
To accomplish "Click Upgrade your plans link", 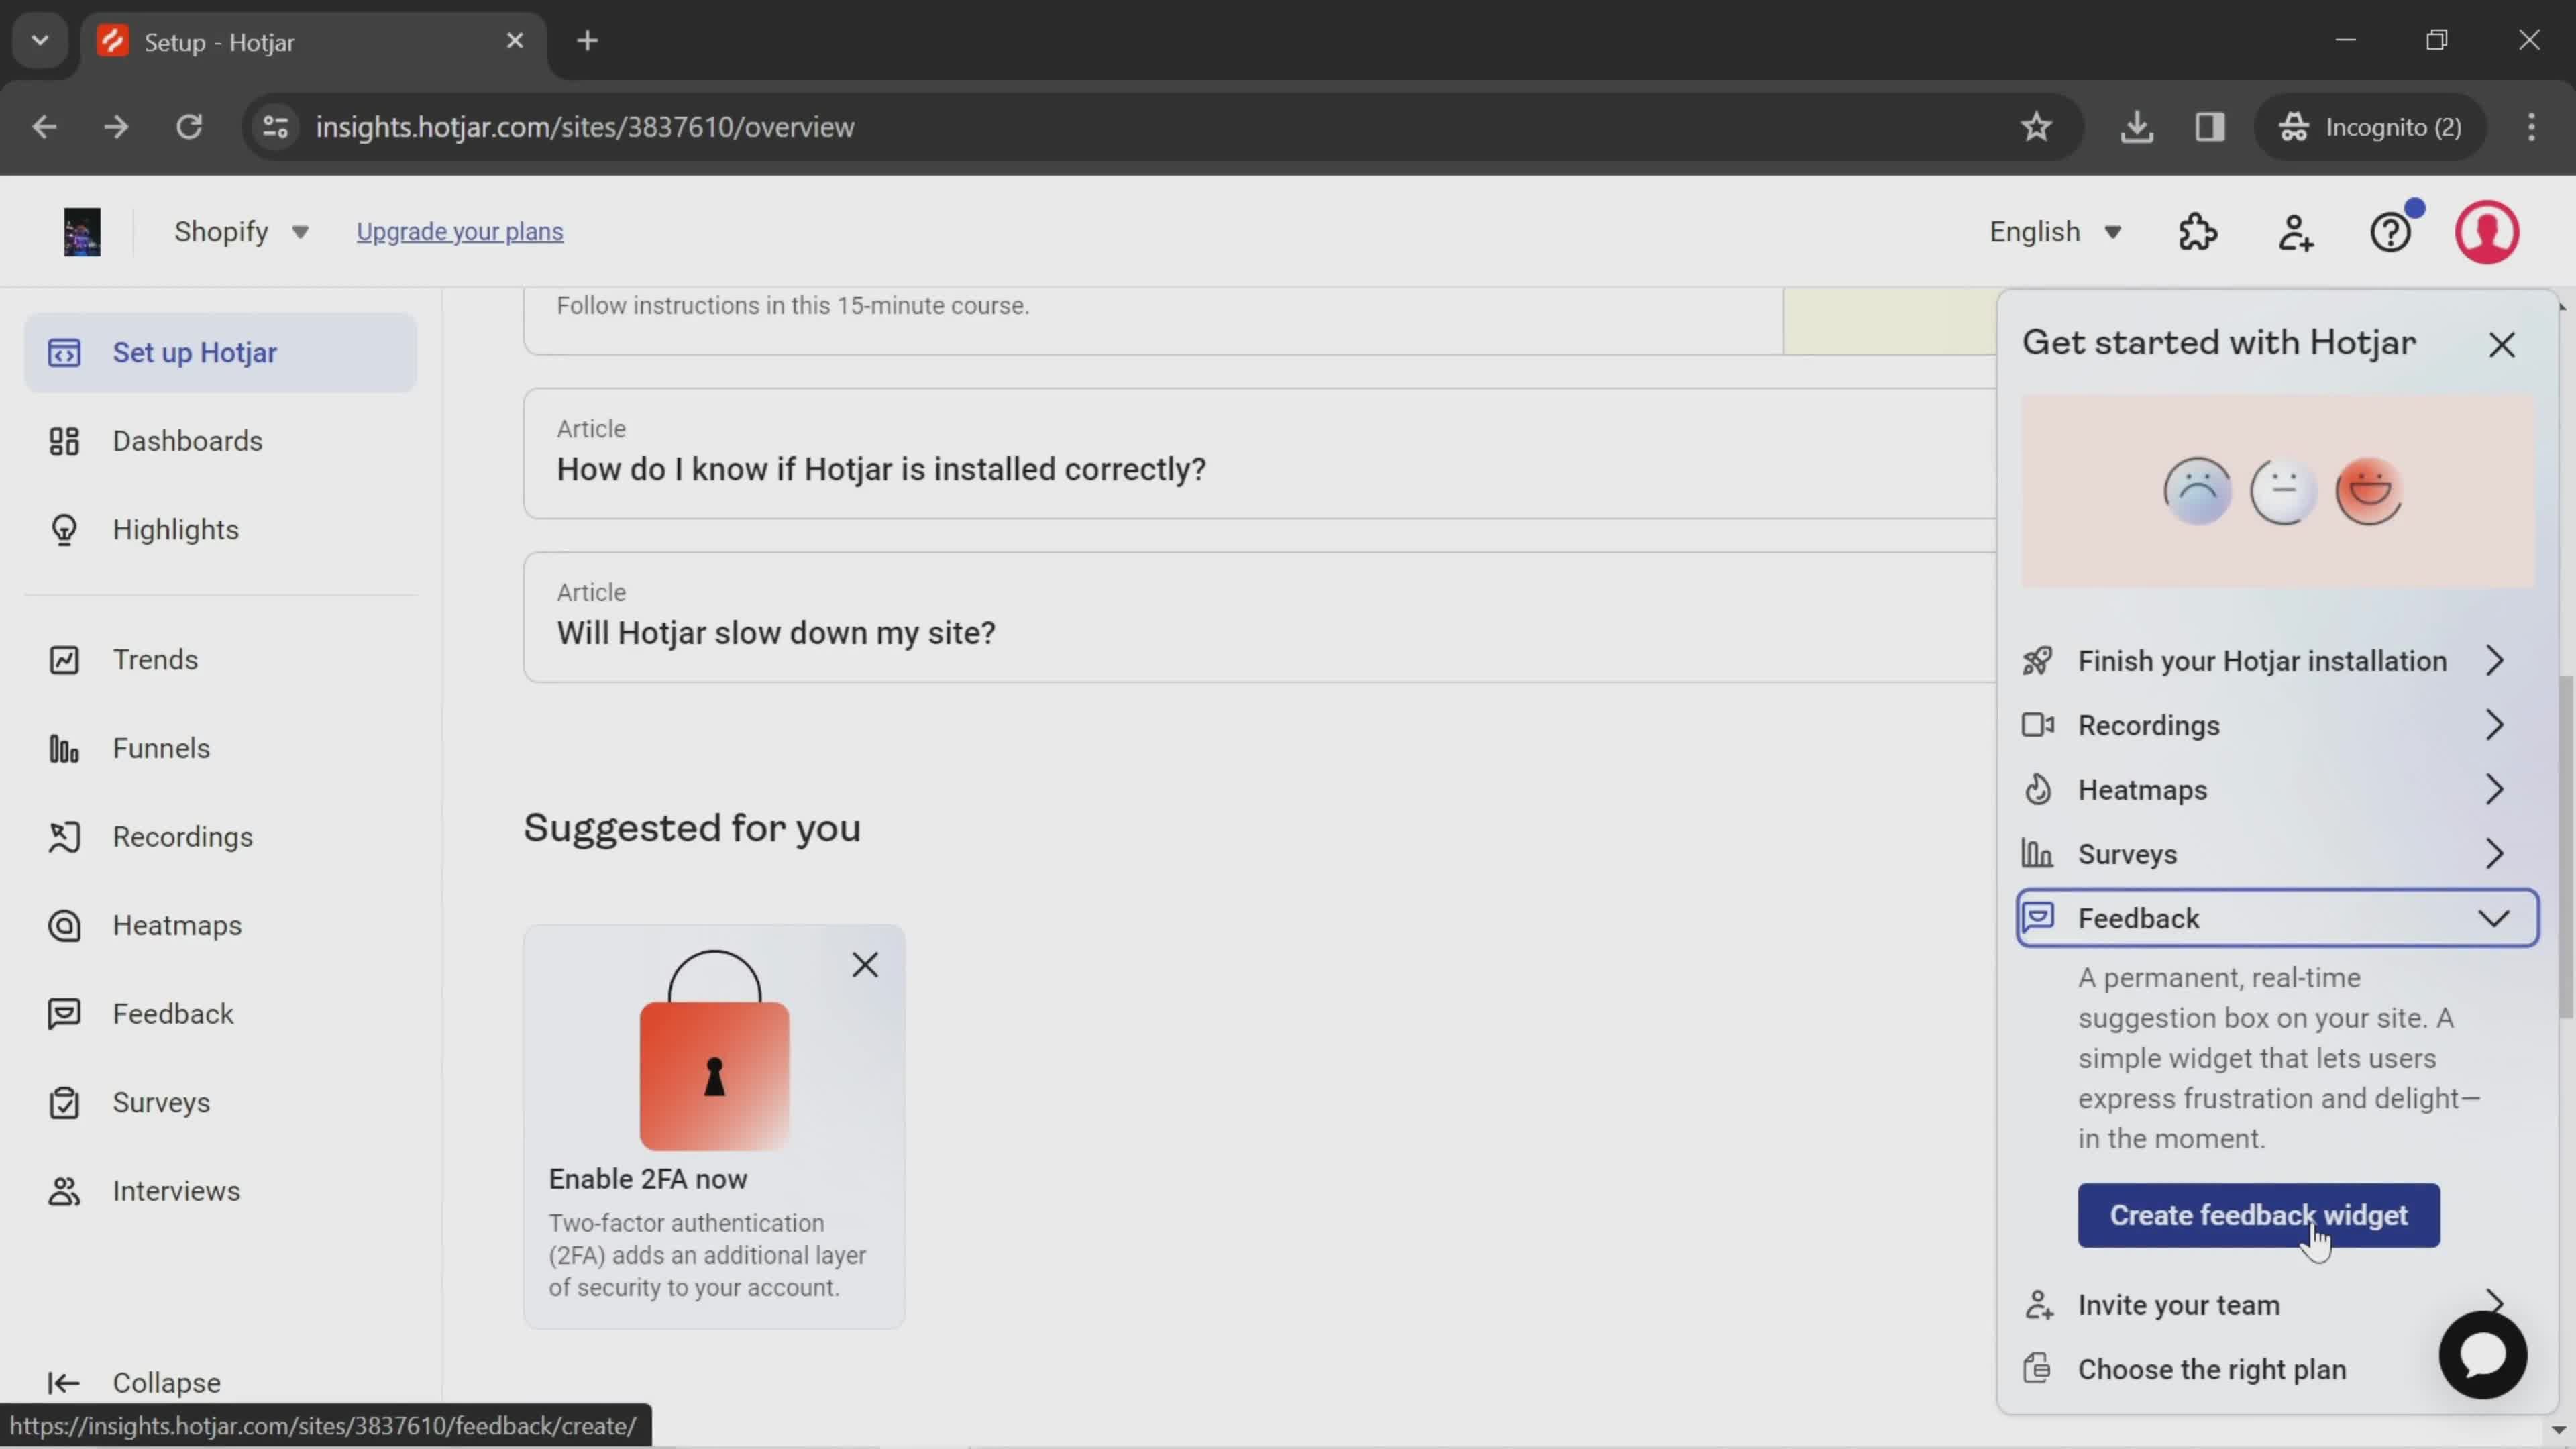I will (x=460, y=230).
